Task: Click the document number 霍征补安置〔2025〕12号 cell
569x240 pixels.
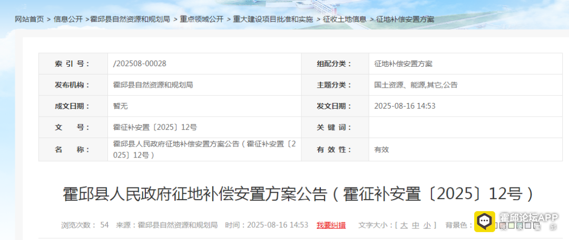Action: pyautogui.click(x=155, y=127)
